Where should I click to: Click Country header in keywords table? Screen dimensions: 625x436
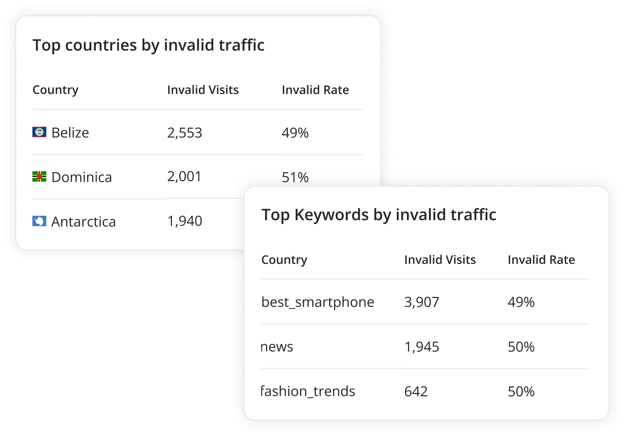tap(284, 260)
